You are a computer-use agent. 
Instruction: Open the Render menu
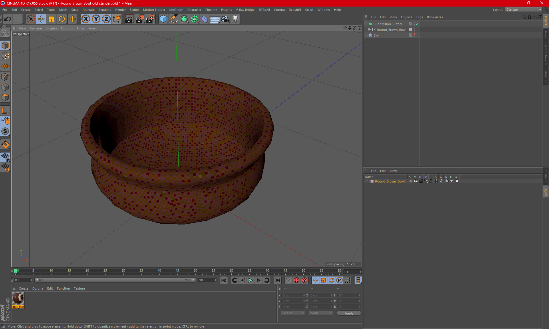pos(120,10)
